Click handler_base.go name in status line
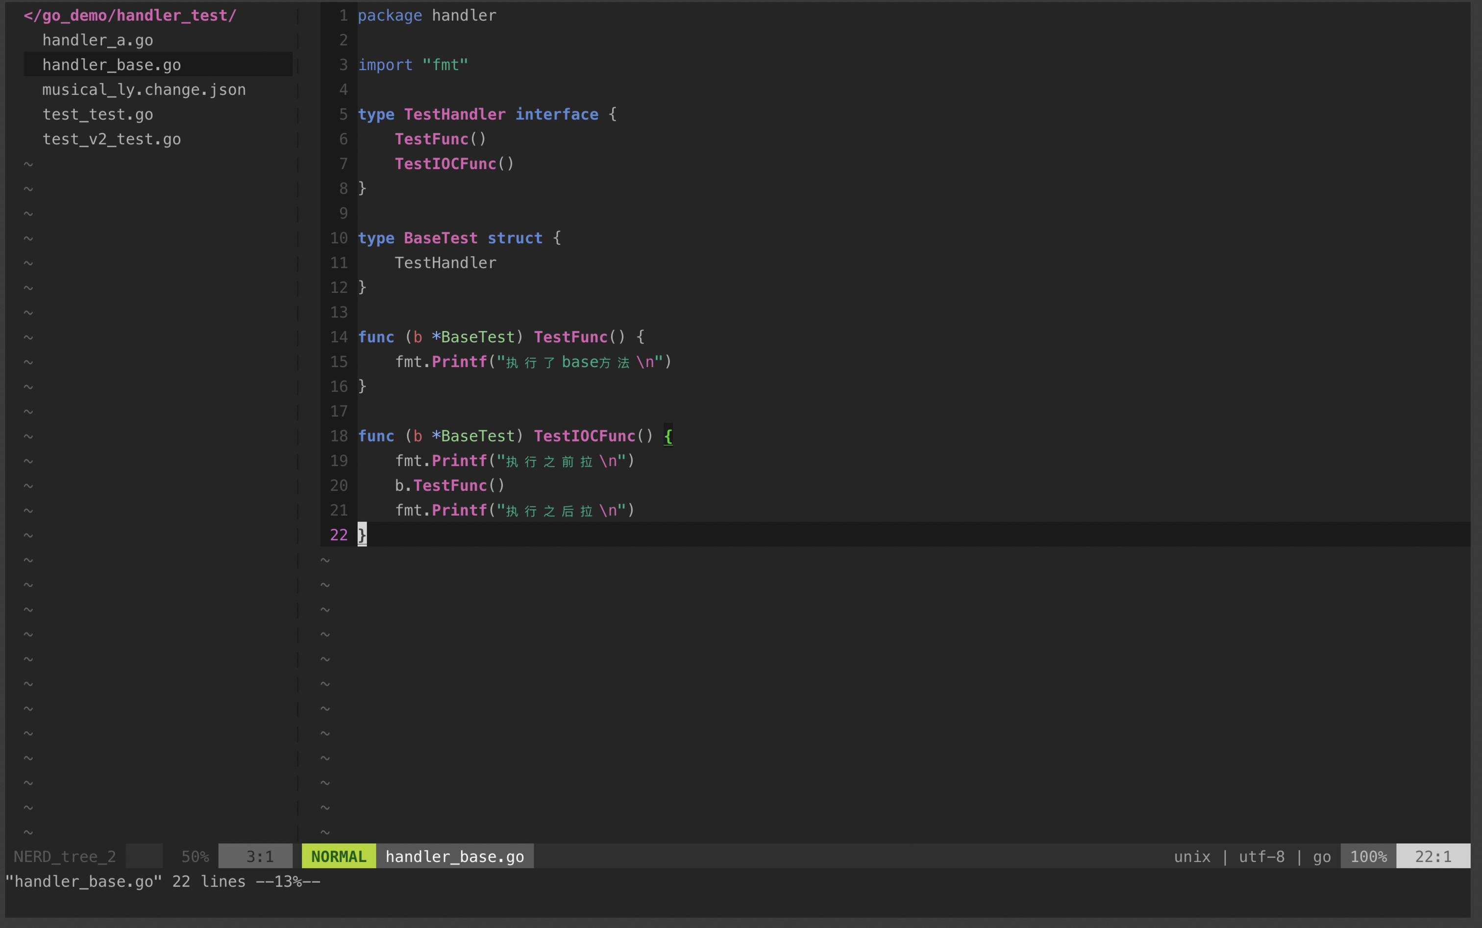The height and width of the screenshot is (928, 1482). (x=454, y=856)
